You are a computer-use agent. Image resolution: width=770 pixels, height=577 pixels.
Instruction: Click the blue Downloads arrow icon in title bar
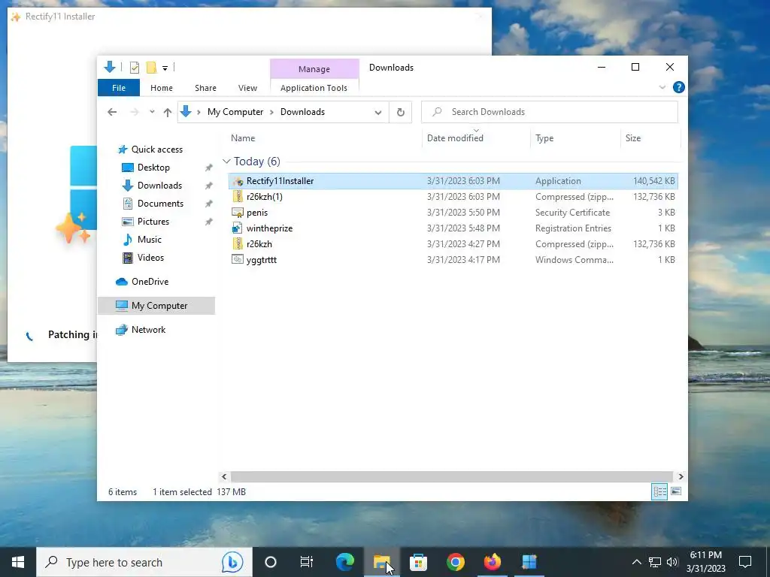pyautogui.click(x=110, y=67)
